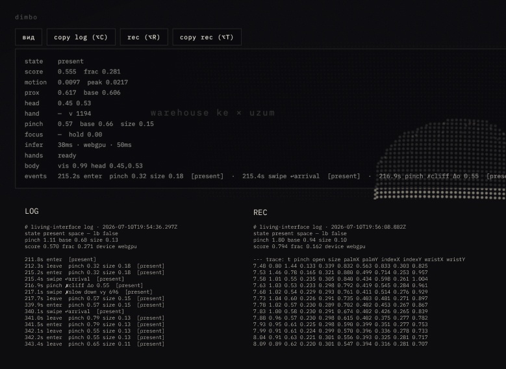Click log line 217.1s swipe slow down
Image resolution: width=506 pixels, height=369 pixels.
pos(88,292)
